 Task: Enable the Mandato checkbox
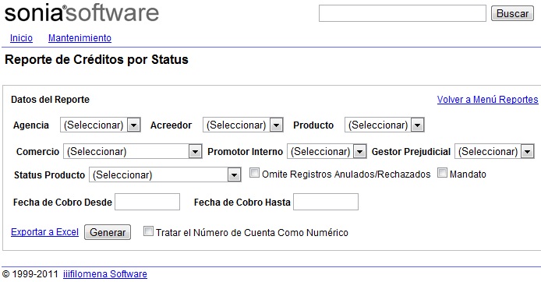tap(442, 173)
